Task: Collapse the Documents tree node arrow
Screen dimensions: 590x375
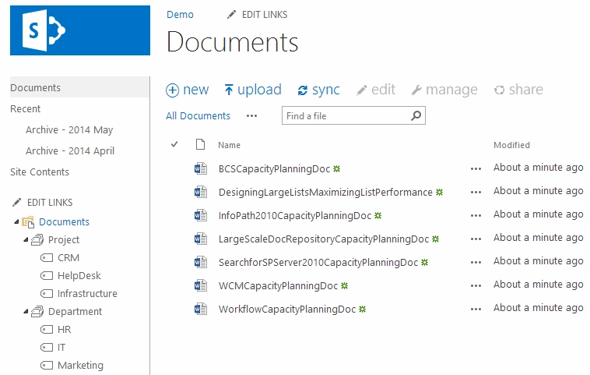Action: (16, 221)
